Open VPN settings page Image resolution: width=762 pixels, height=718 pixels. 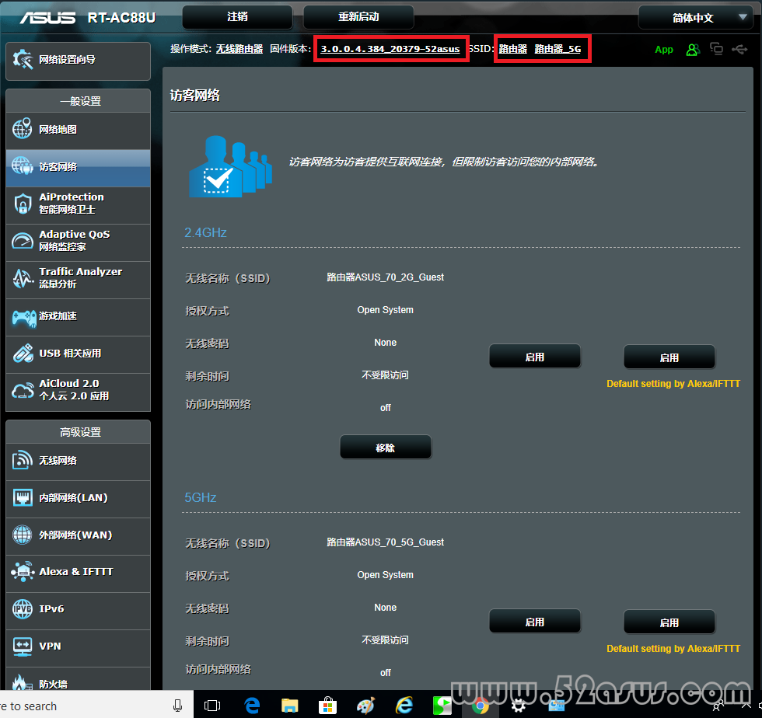tap(79, 647)
